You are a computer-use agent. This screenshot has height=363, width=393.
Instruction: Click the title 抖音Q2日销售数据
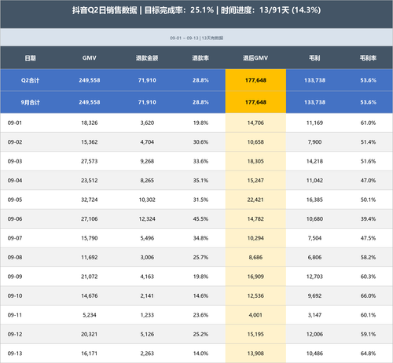(x=105, y=10)
